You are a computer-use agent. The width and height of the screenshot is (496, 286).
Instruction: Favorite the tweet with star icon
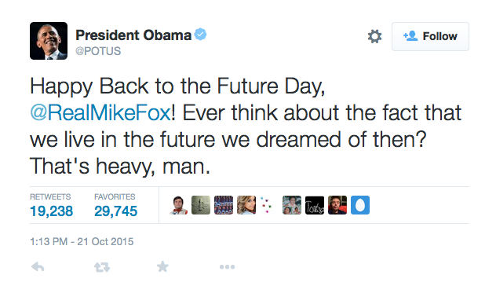coord(162,266)
